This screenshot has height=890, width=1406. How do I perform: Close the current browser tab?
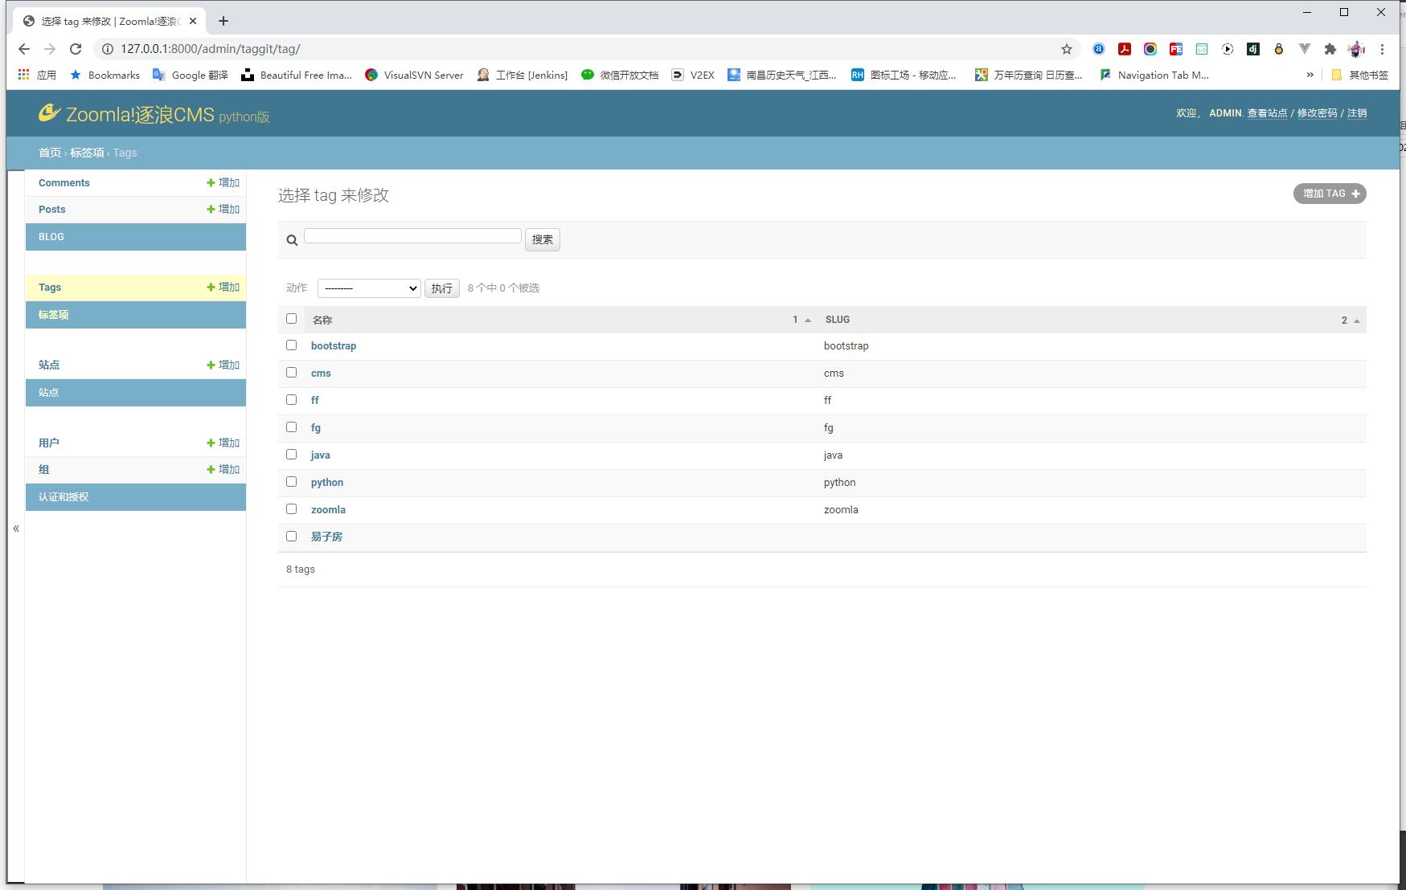point(193,21)
